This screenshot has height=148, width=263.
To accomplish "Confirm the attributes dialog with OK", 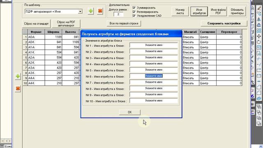I will tap(130, 112).
